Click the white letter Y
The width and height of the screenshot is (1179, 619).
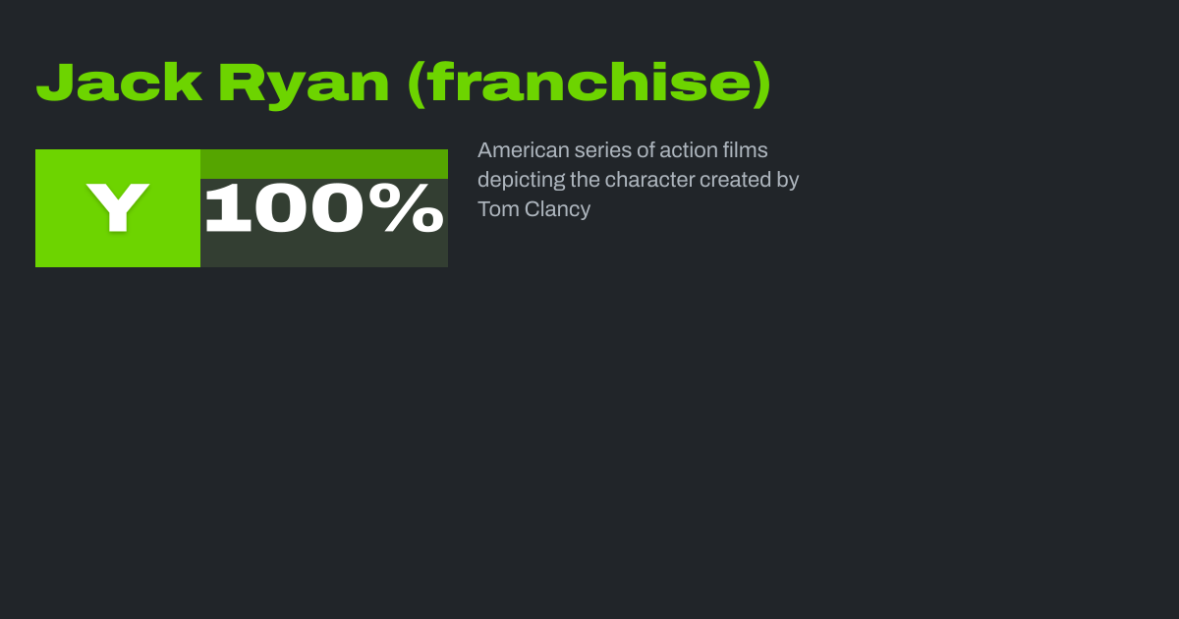coord(118,207)
